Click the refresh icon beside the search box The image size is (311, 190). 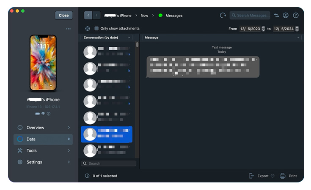[223, 16]
